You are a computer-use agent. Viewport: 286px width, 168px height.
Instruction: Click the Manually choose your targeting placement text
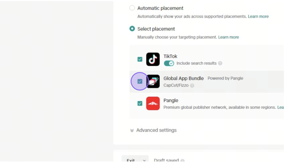pyautogui.click(x=177, y=37)
